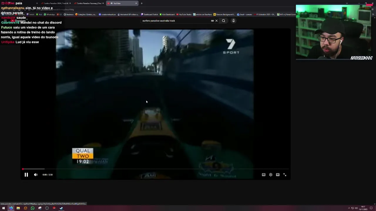Open the video settings gear
This screenshot has width=376, height=211.
click(x=271, y=175)
